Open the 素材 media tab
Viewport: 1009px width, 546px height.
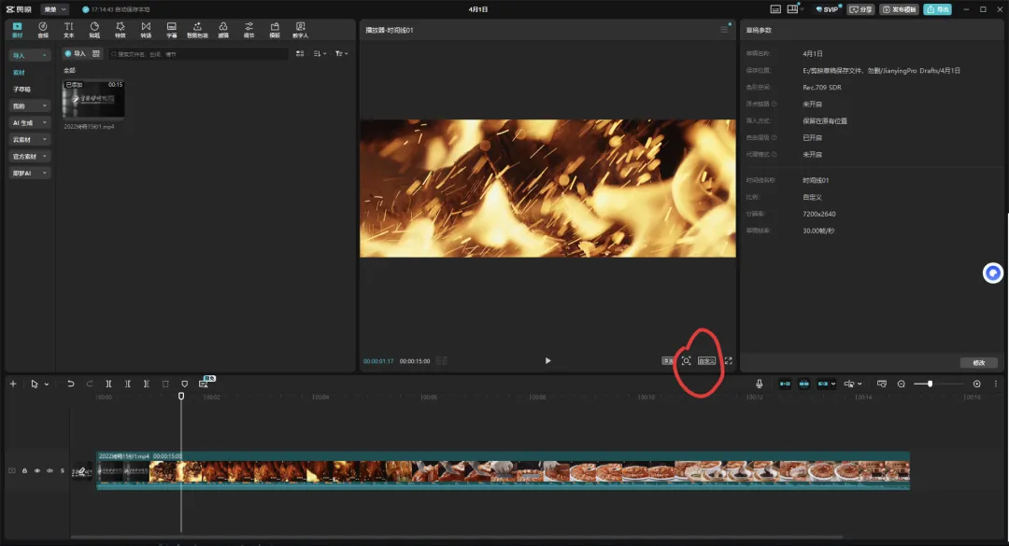click(x=18, y=30)
